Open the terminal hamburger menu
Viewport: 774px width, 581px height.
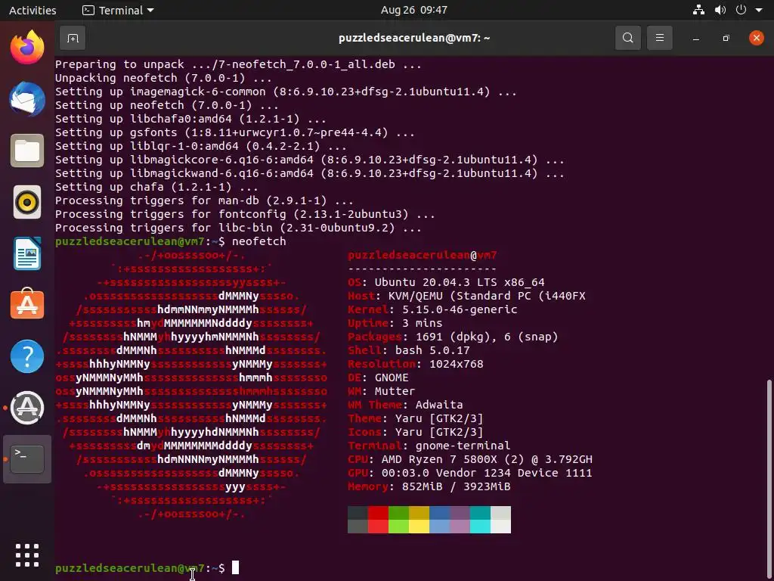click(659, 38)
